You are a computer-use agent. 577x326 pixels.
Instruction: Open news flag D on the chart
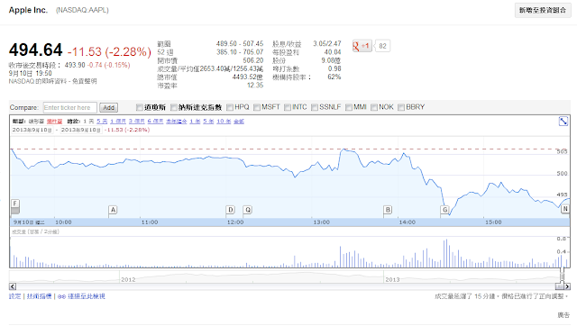coord(231,210)
